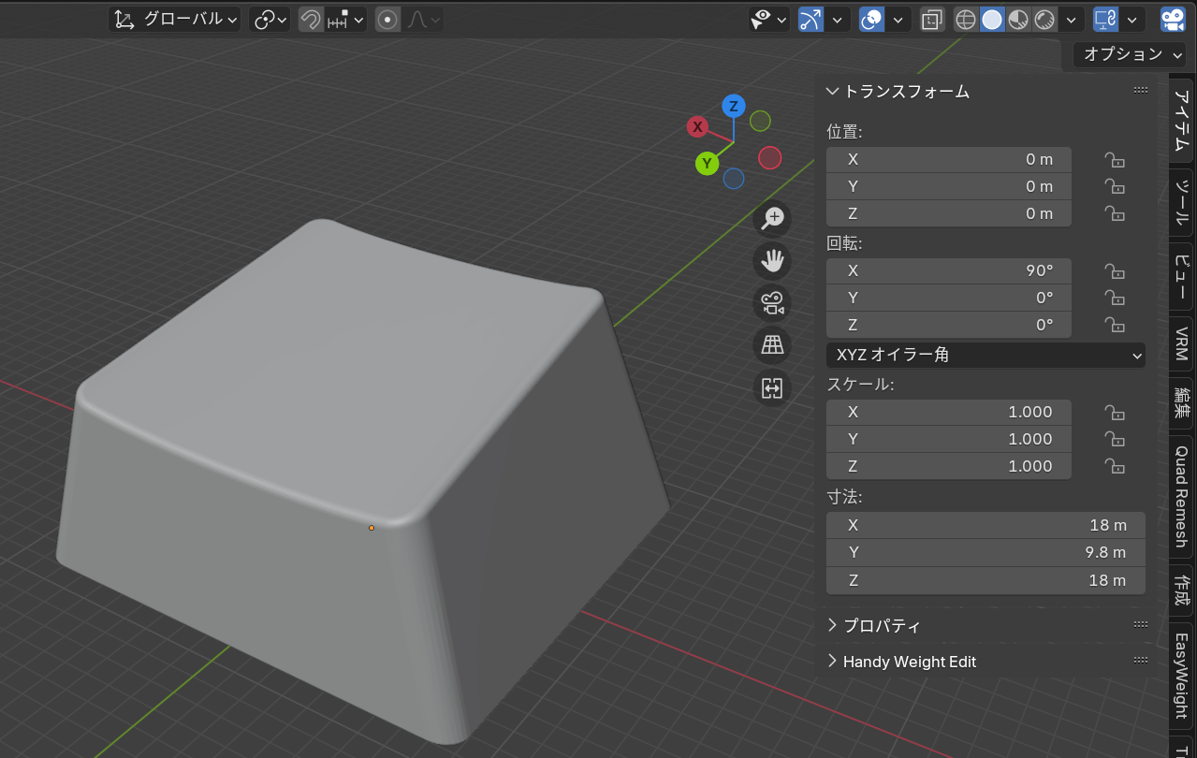
Task: Click the オプション button
Action: [1130, 54]
